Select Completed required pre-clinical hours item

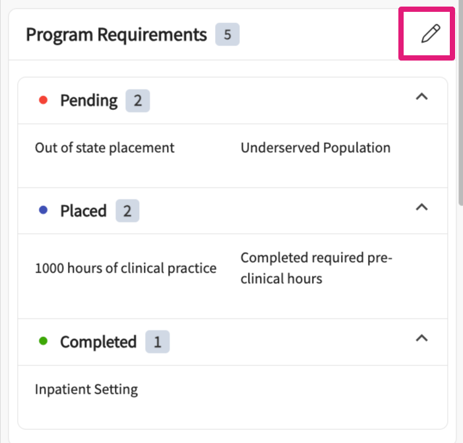pos(316,268)
